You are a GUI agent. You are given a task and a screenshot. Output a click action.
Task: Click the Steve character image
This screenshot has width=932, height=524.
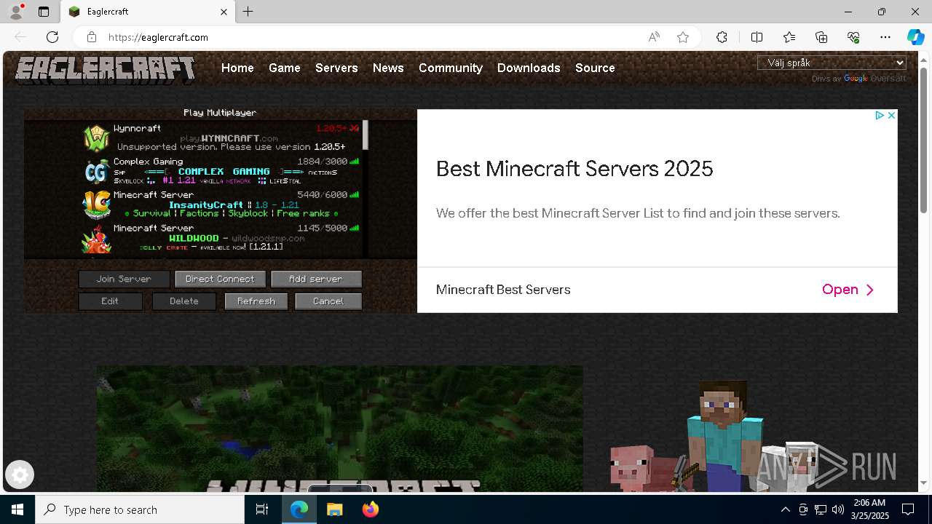(x=724, y=435)
